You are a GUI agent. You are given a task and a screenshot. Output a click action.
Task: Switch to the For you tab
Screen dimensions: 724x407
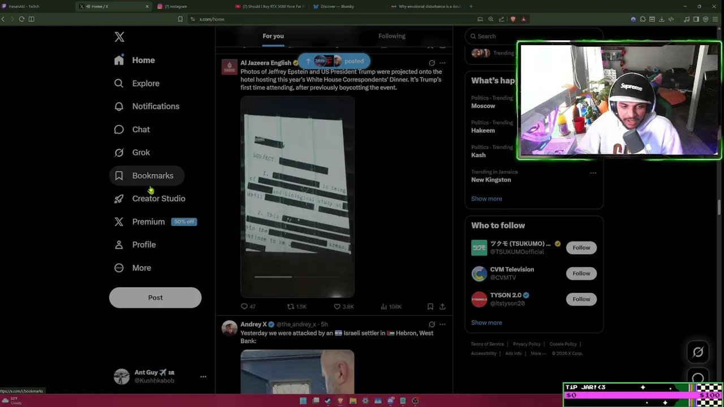[x=273, y=36]
